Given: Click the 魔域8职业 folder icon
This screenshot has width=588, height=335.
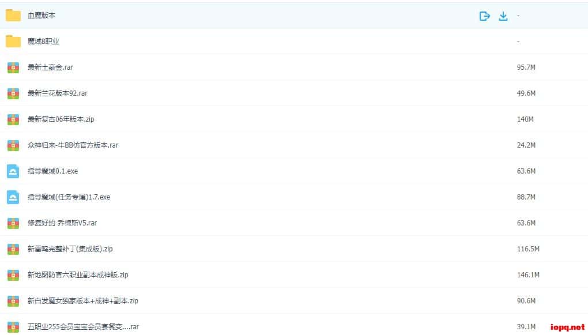Looking at the screenshot, I should pos(13,42).
